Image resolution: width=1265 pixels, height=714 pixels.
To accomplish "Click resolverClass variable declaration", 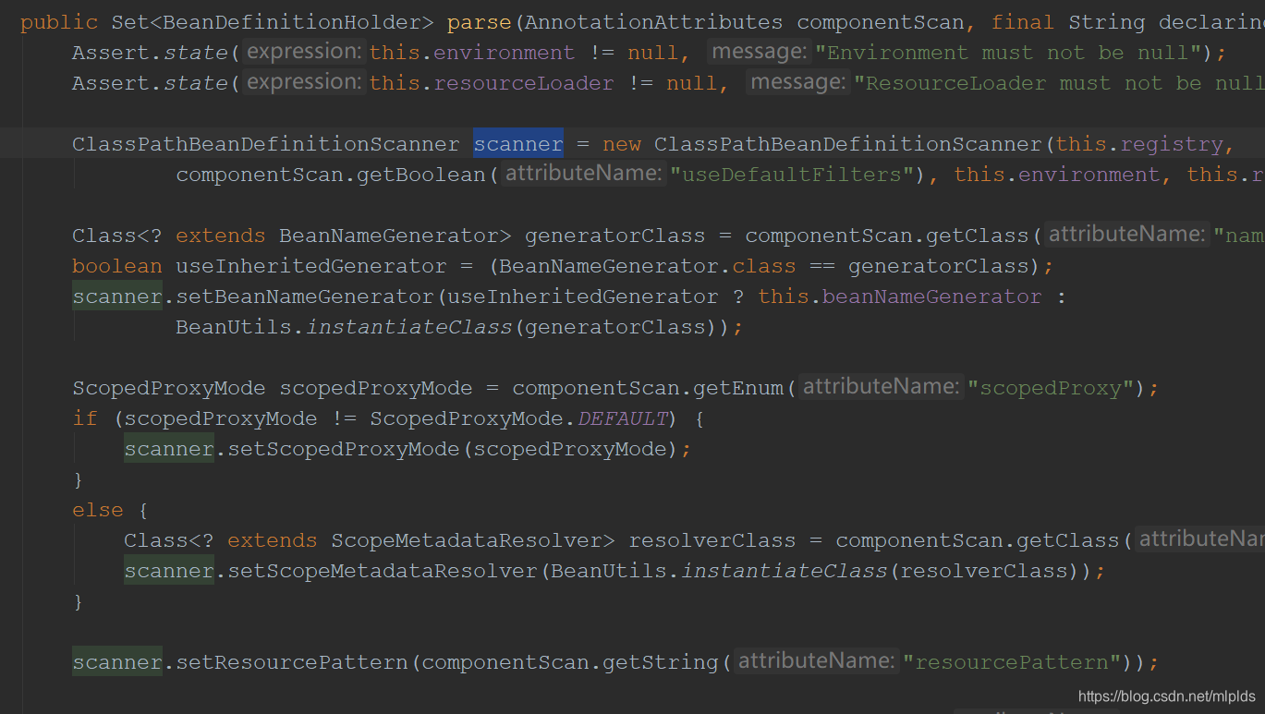I will click(712, 540).
